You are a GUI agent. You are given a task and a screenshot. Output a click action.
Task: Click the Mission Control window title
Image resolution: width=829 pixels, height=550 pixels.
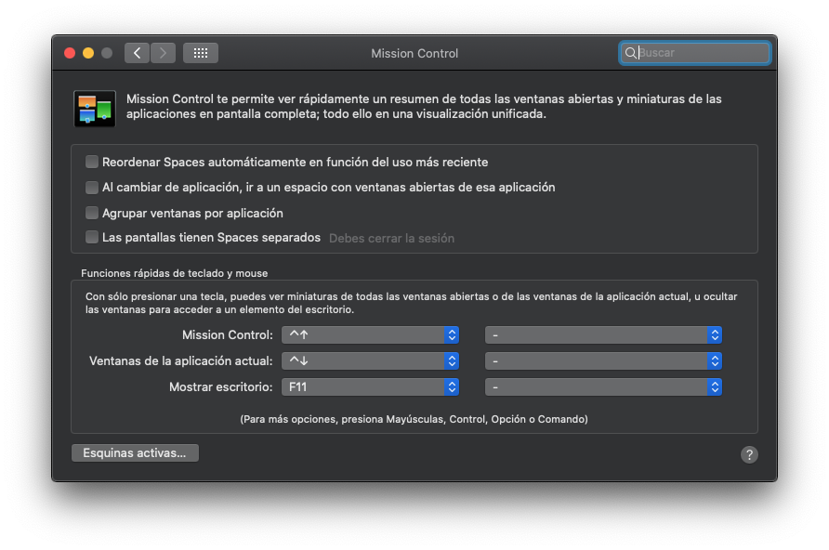414,53
